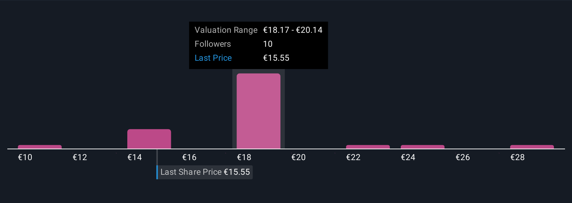The height and width of the screenshot is (203, 572).
Task: Click the €12 axis label
Action: 80,157
